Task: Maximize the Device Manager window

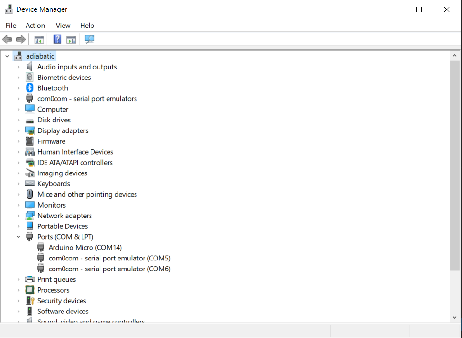Action: coord(419,9)
